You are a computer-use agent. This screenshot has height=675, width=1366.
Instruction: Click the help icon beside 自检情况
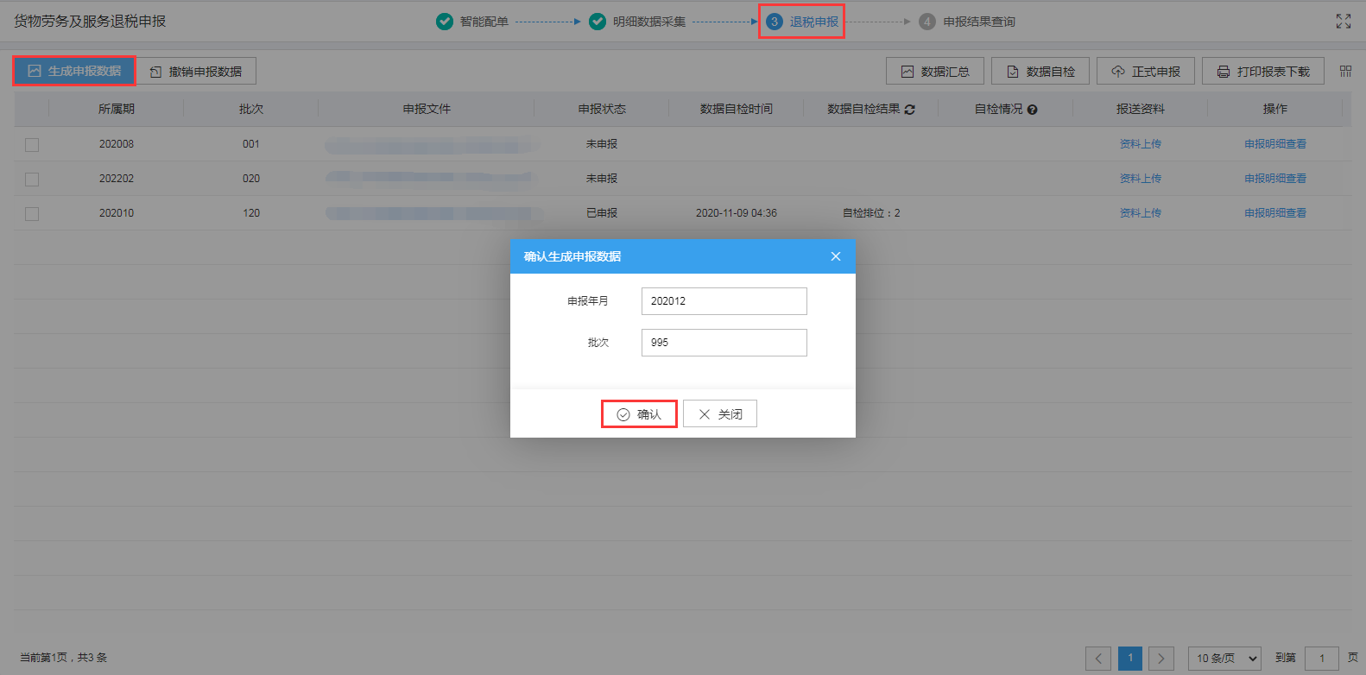(x=1033, y=110)
